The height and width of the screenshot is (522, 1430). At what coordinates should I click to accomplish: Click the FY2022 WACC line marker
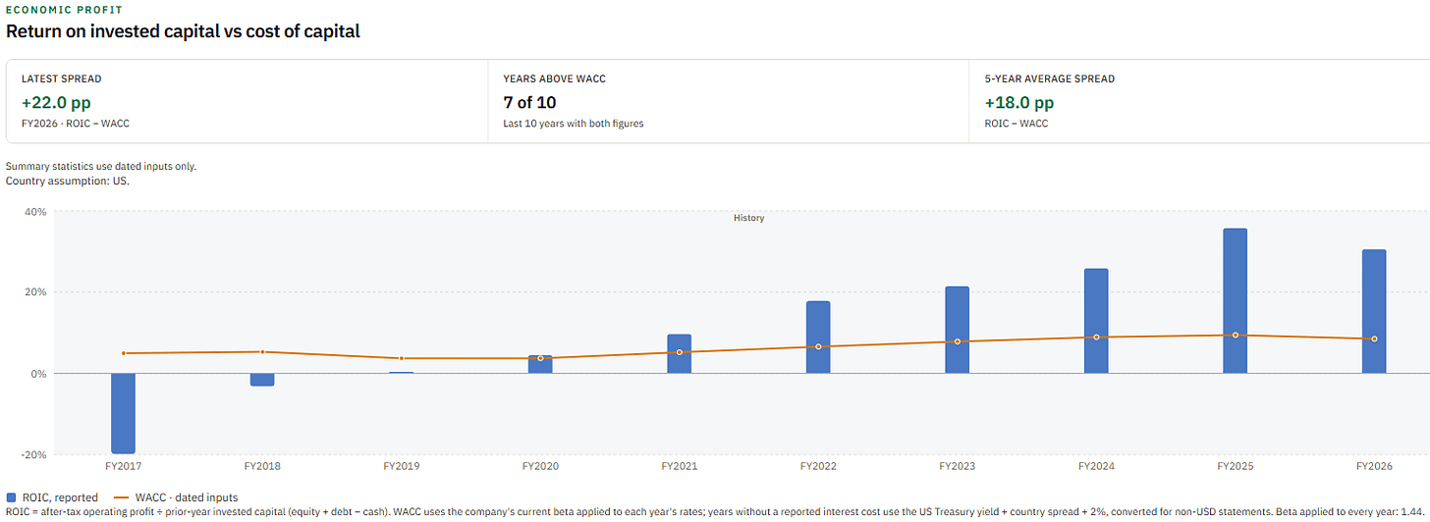[818, 346]
